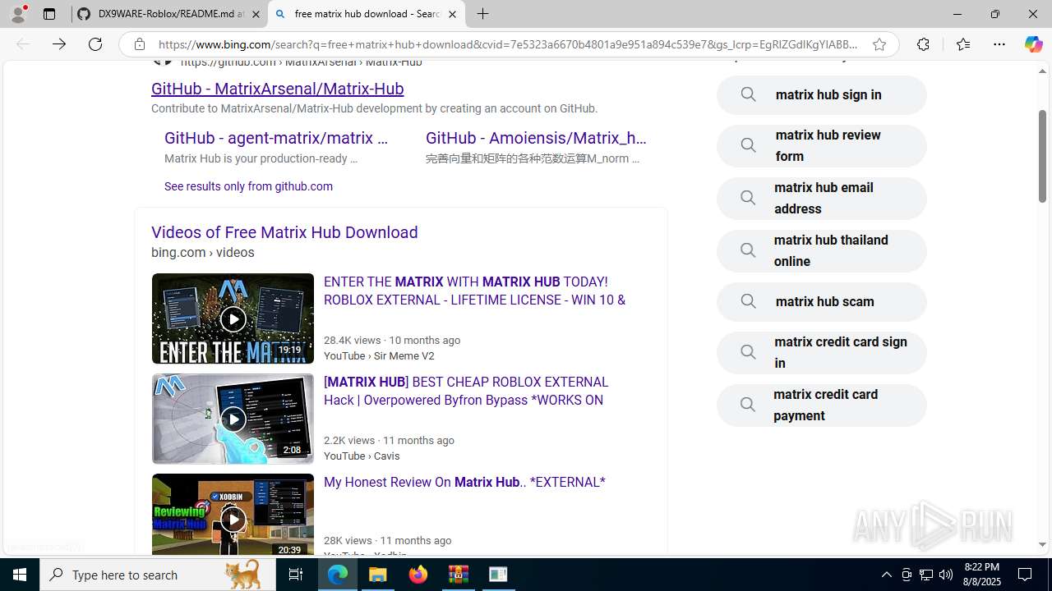
Task: Search related: matrix hub scam
Action: [822, 302]
